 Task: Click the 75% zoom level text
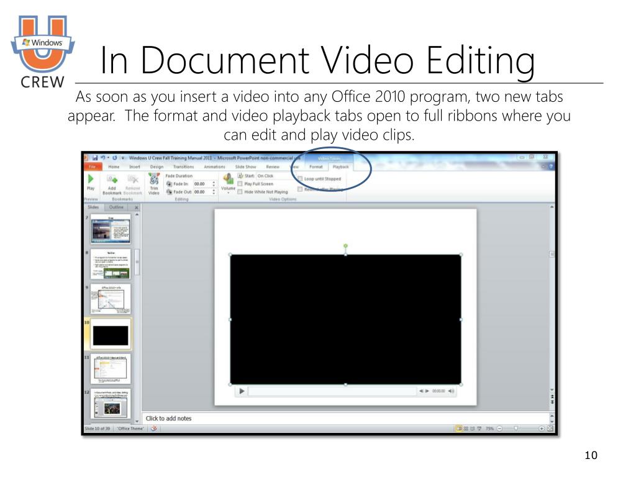[490, 429]
